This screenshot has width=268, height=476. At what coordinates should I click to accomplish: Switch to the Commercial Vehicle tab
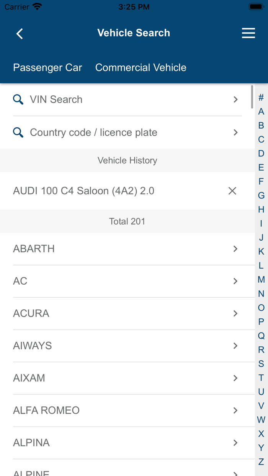pos(141,68)
